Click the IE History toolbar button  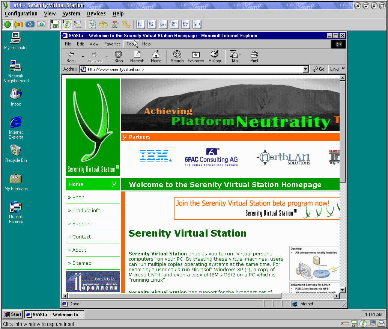point(215,57)
